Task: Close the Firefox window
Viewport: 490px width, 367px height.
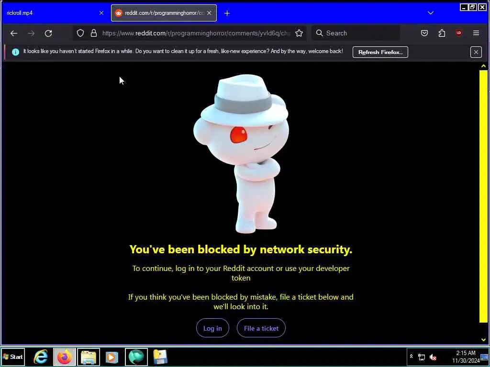Action: pyautogui.click(x=482, y=7)
